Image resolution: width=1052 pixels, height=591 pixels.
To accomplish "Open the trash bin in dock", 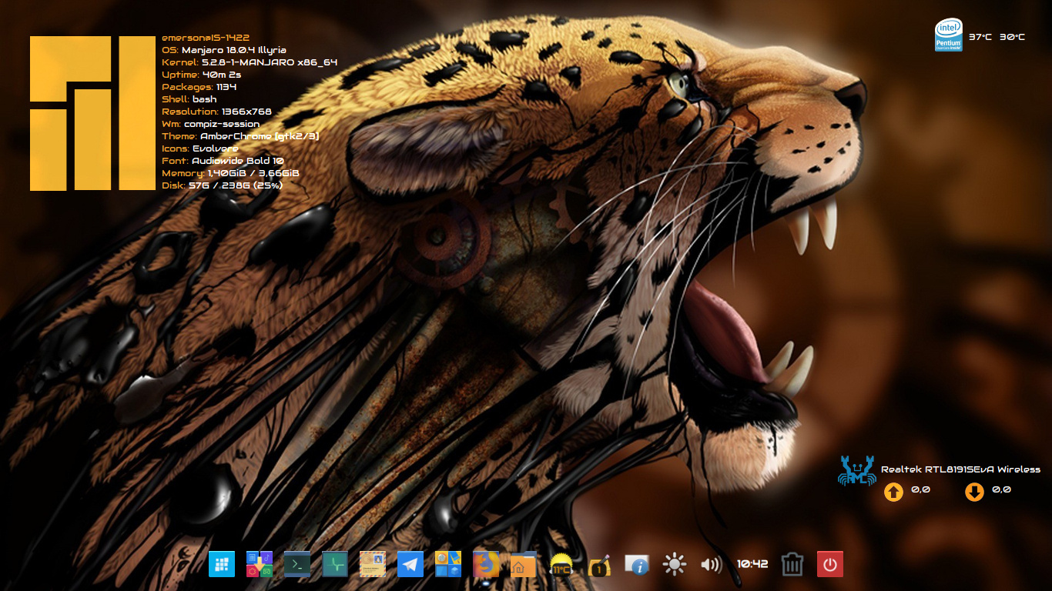I will 792,564.
